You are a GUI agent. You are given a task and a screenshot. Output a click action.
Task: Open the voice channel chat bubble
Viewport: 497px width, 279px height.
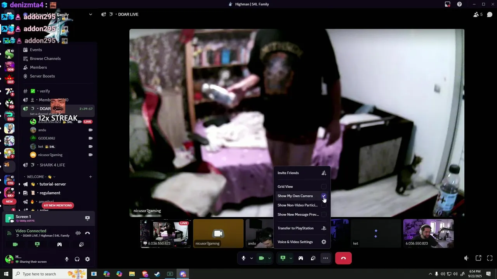coord(490,14)
